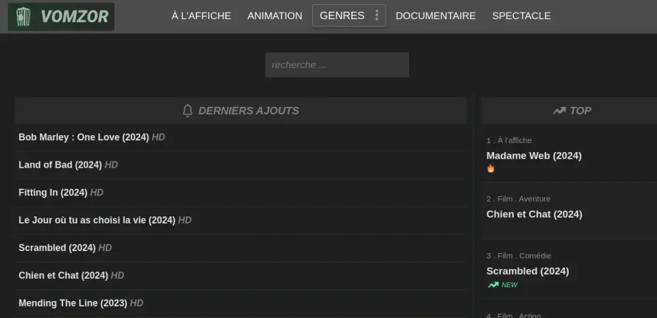The image size is (657, 318).
Task: Click the DERNIERS AJOUTS heading
Action: click(248, 111)
